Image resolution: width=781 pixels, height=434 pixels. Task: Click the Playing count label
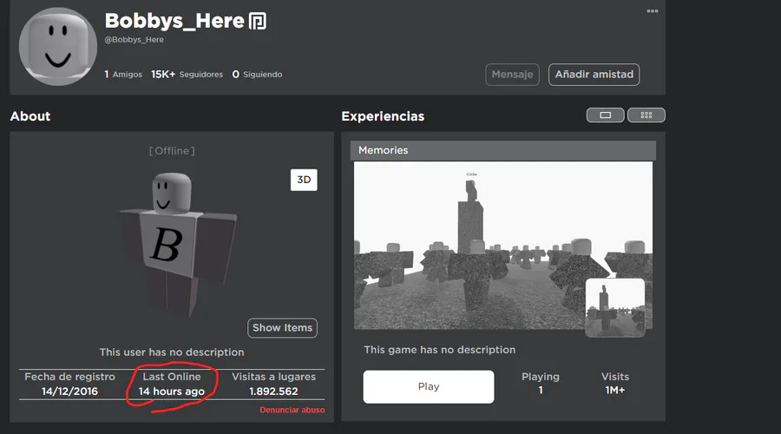click(x=541, y=377)
